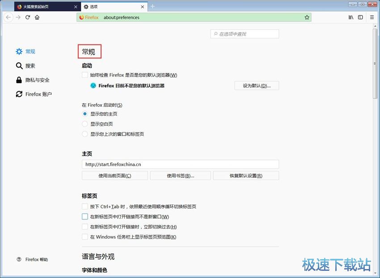Close the 火狐搜索起始页 tab
380x278 pixels.
click(76, 7)
